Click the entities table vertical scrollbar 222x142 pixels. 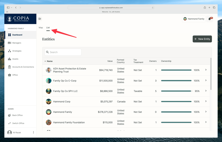[x=211, y=73]
